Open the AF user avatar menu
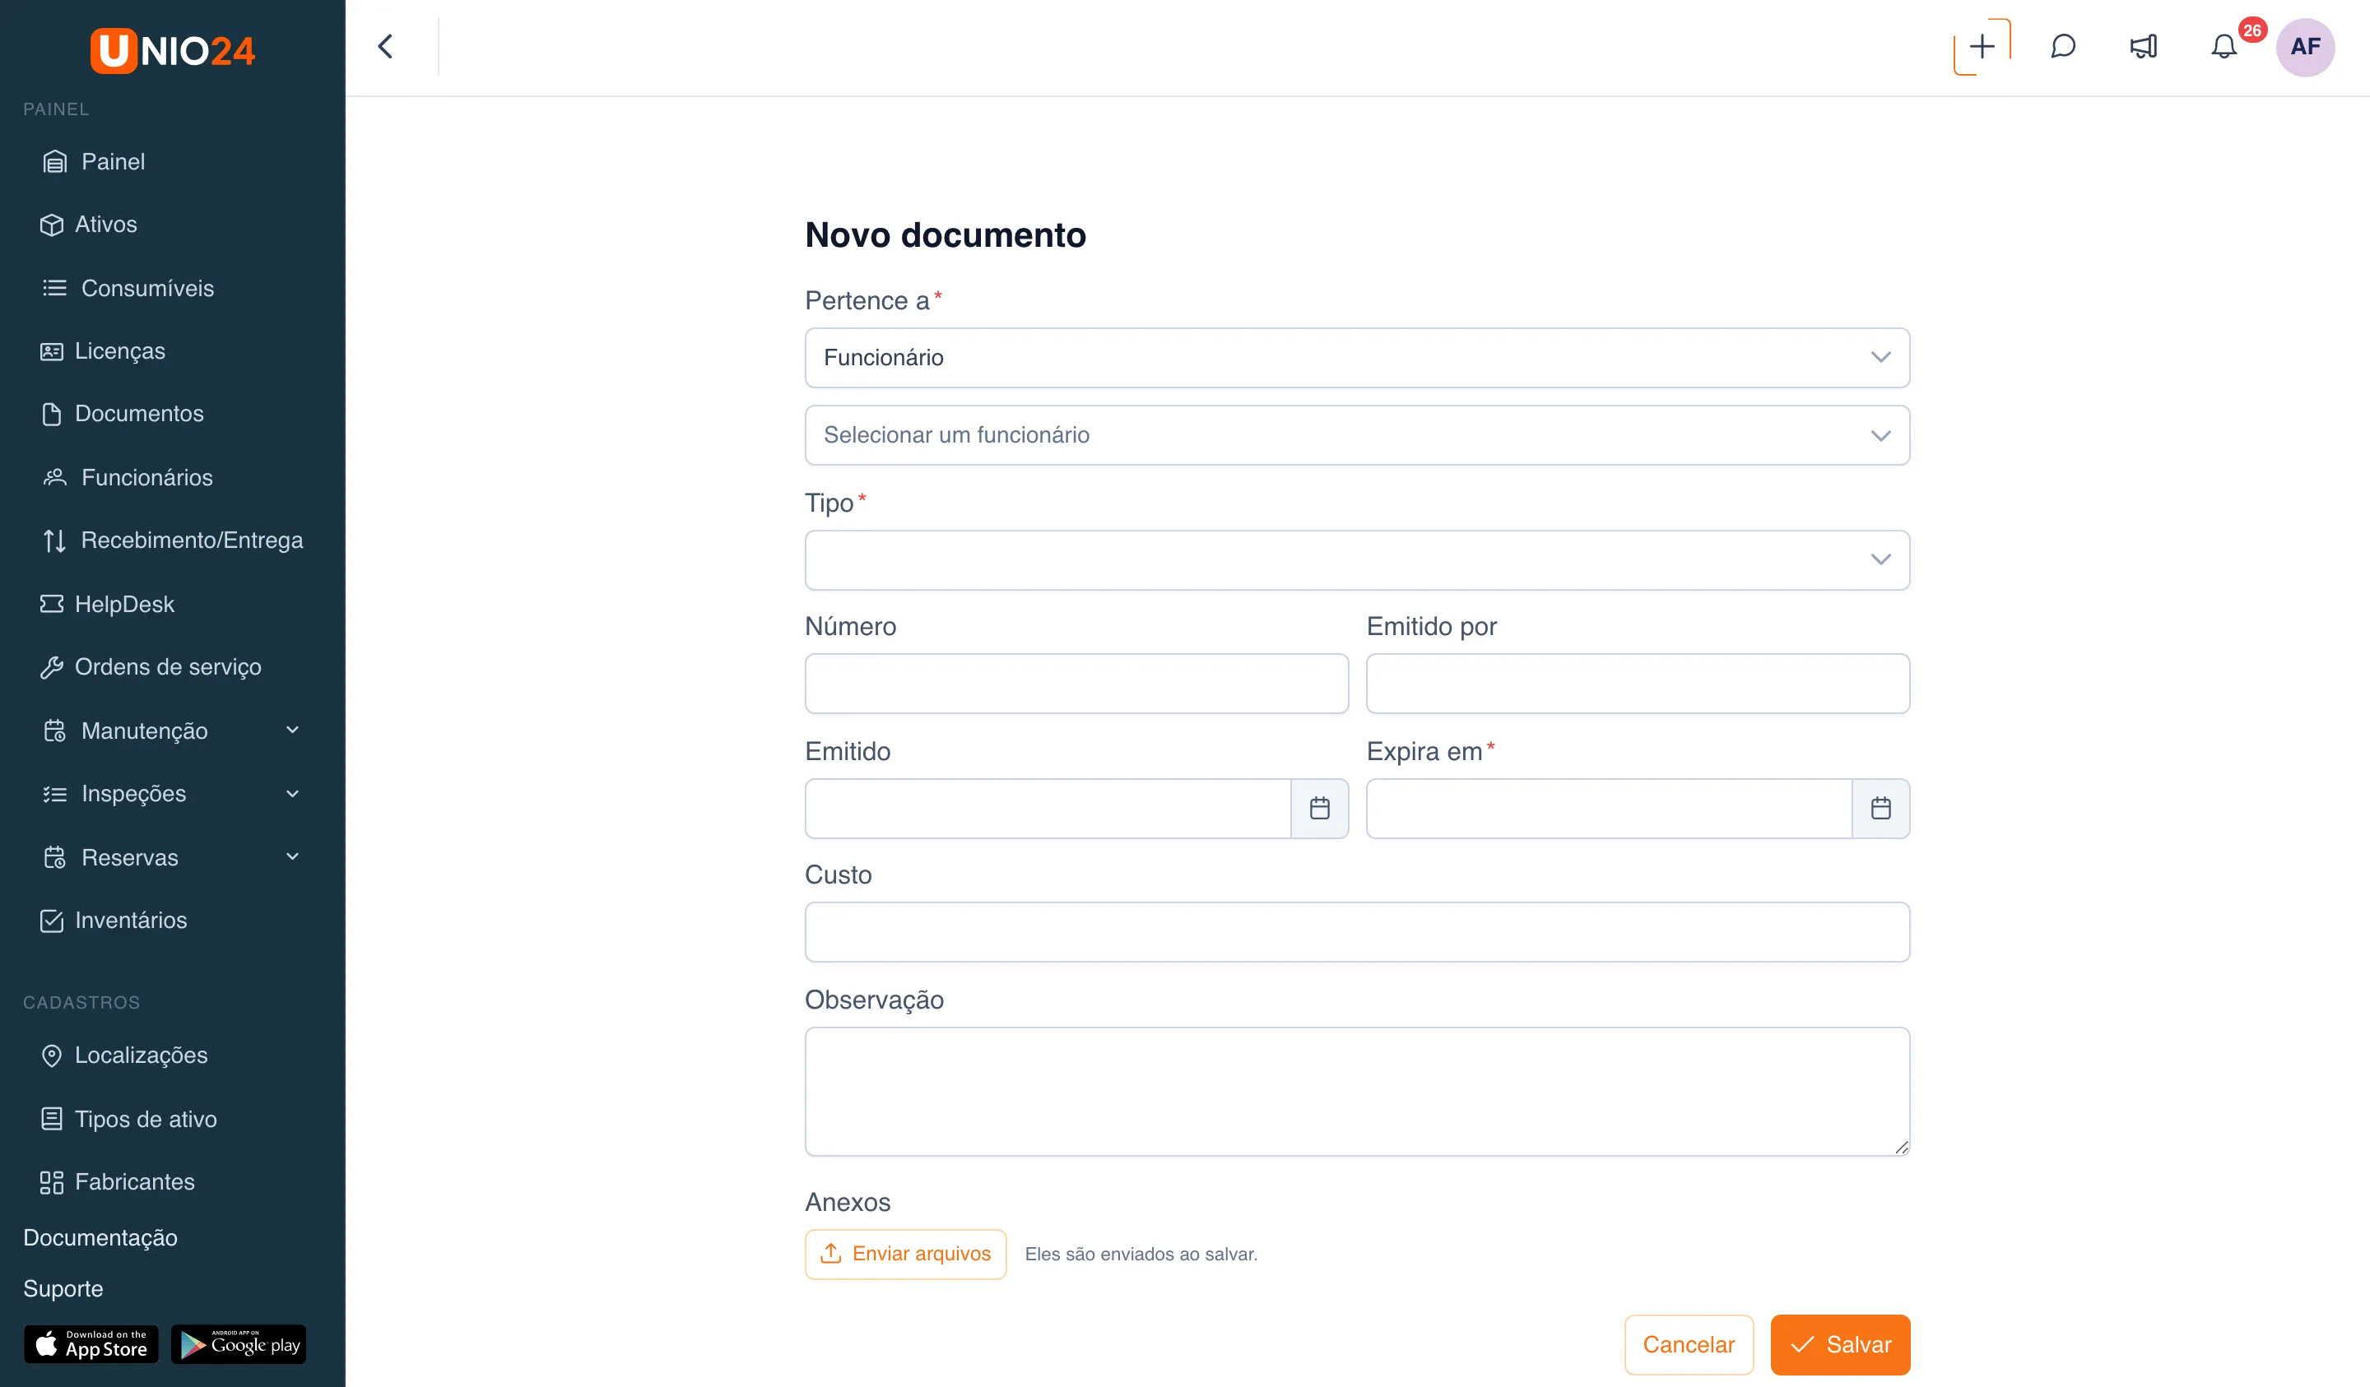 (2304, 46)
